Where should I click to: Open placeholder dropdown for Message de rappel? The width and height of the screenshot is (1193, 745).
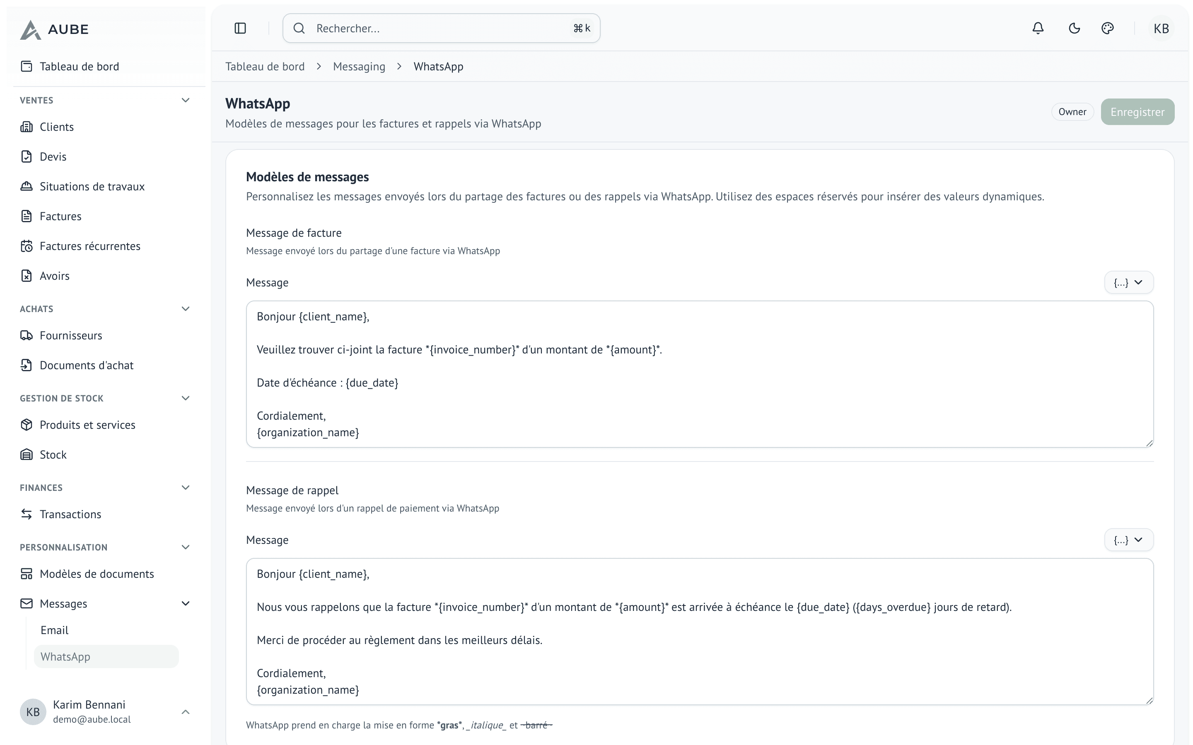point(1128,540)
